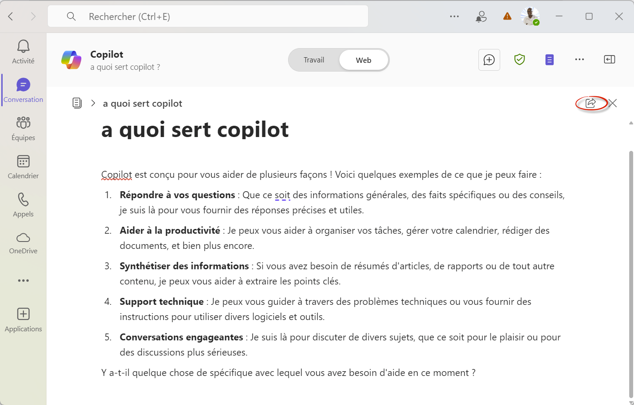The height and width of the screenshot is (405, 634).
Task: Select the Web mode toggle
Action: point(363,60)
